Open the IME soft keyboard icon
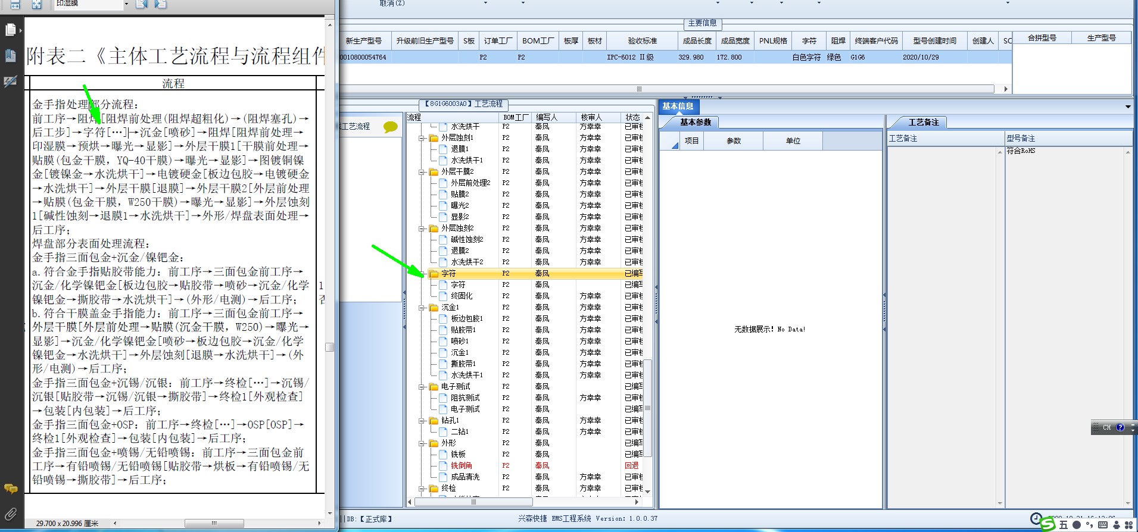 1103,525
